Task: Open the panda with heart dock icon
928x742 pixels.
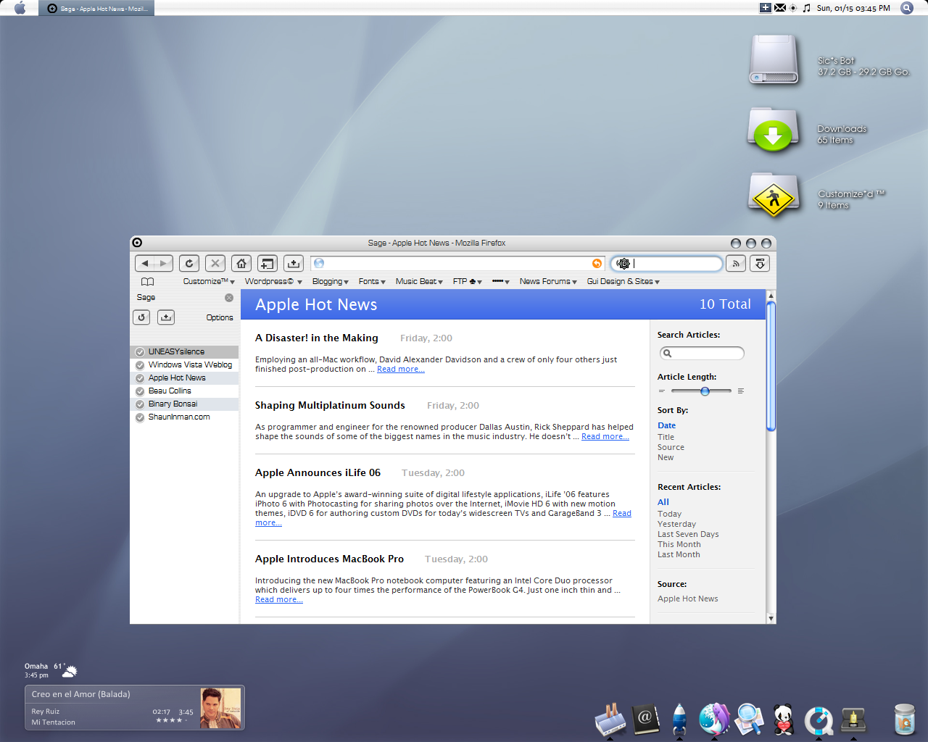Action: (784, 720)
